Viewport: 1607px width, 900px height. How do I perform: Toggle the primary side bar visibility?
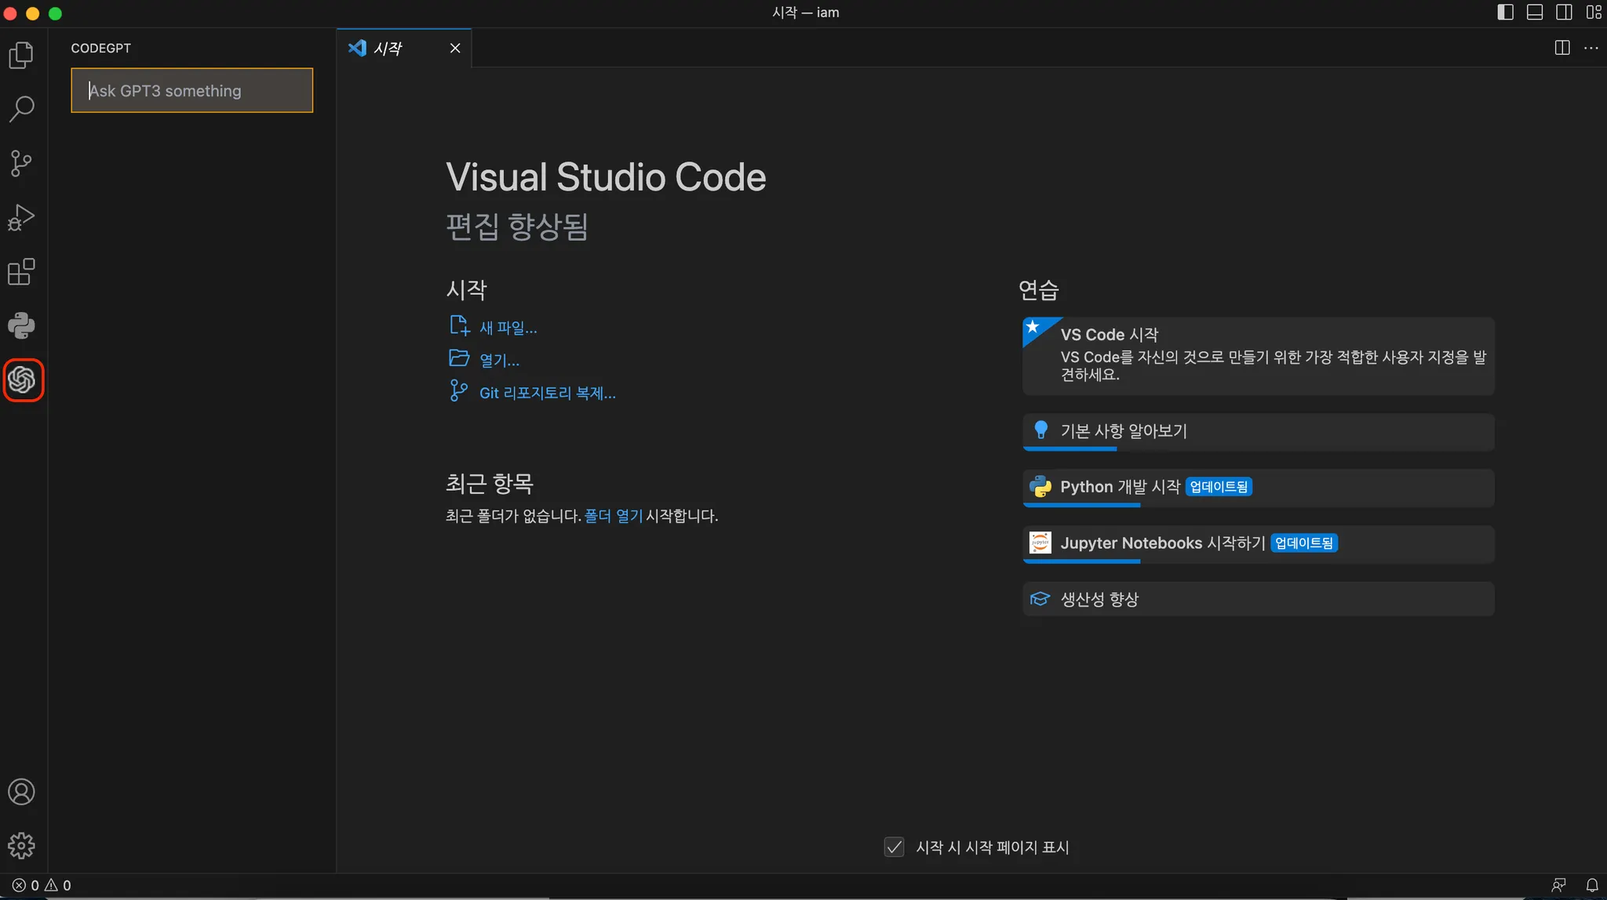[1505, 13]
